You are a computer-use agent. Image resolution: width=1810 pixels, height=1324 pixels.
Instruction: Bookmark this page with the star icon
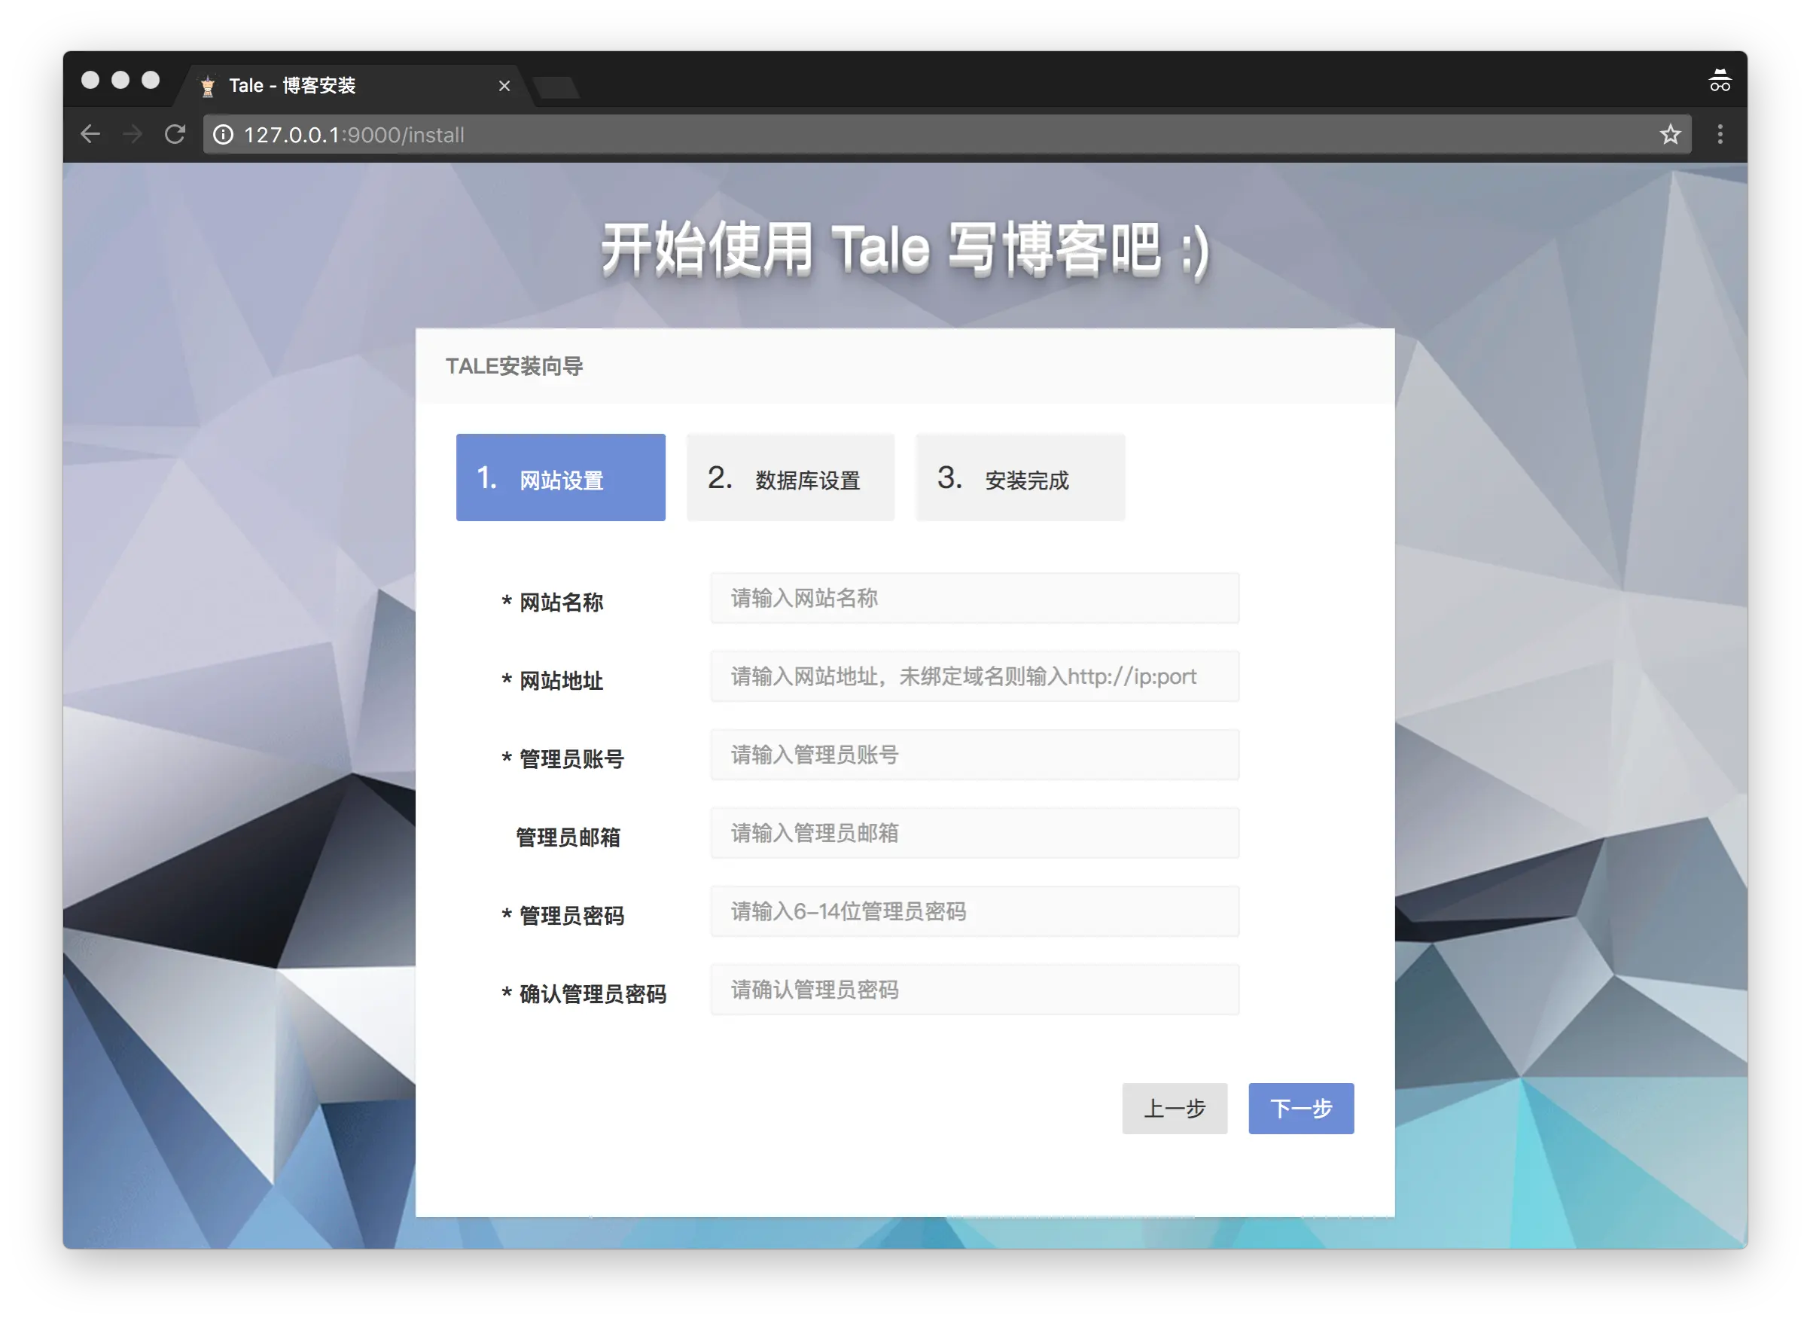click(x=1670, y=135)
